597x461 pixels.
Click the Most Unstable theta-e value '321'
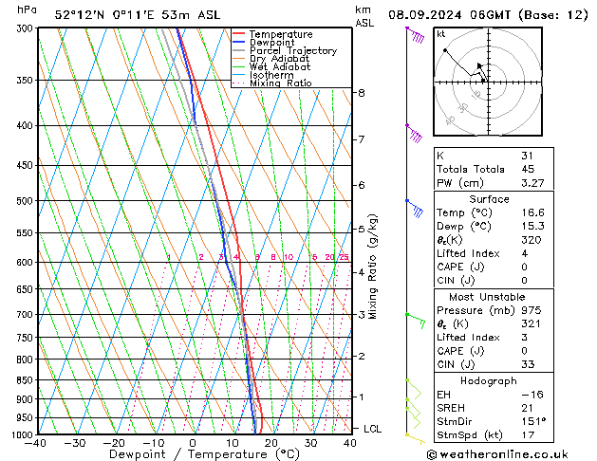pyautogui.click(x=532, y=323)
